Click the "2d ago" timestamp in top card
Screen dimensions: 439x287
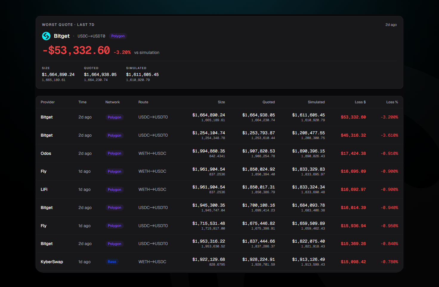point(391,25)
